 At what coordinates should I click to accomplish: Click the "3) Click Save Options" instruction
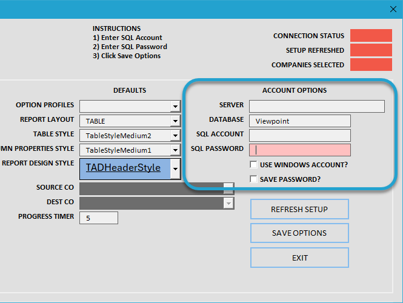point(127,56)
